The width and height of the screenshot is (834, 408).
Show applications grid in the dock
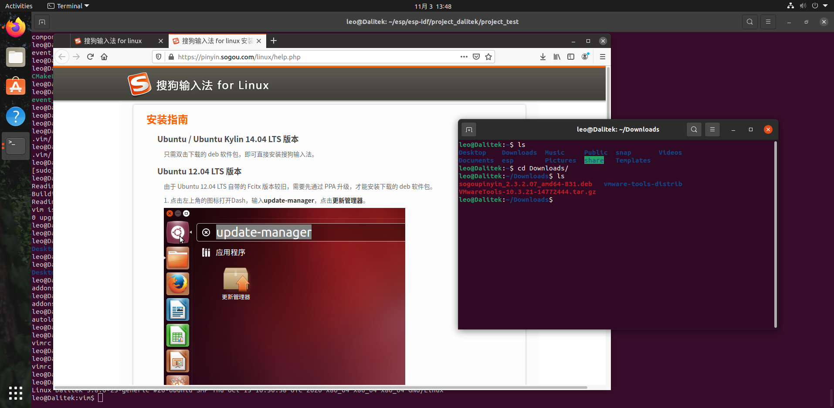point(16,393)
